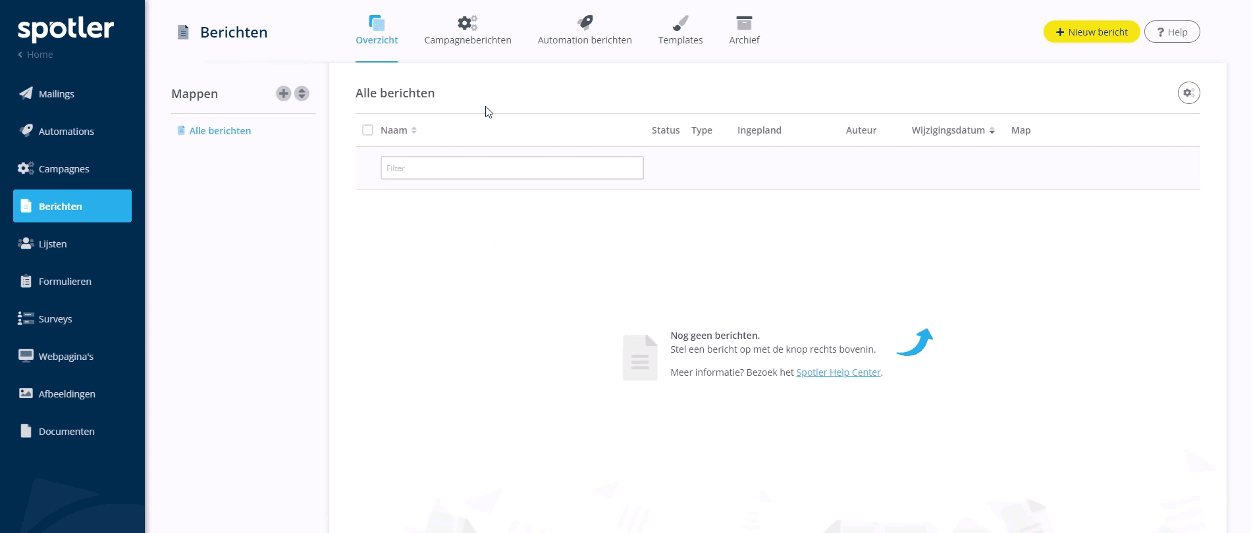The height and width of the screenshot is (533, 1251).
Task: Go back via the Home link
Action: pyautogui.click(x=36, y=55)
